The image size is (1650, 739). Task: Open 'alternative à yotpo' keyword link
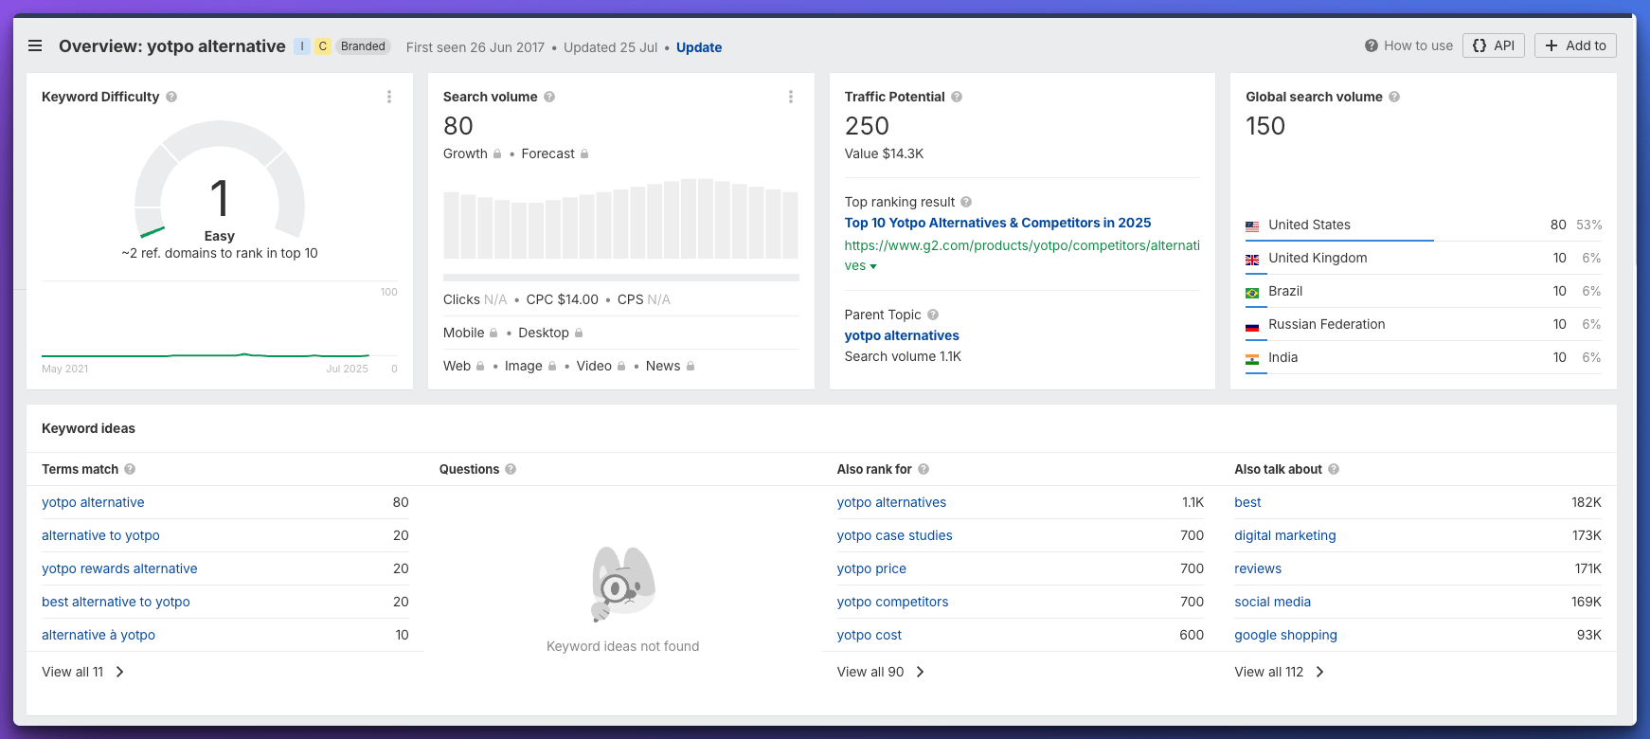tap(99, 635)
